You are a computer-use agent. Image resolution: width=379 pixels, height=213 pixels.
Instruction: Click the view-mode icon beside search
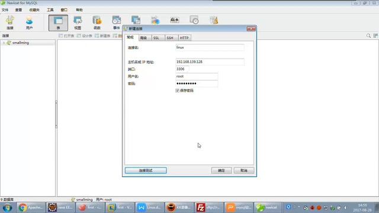(375, 35)
